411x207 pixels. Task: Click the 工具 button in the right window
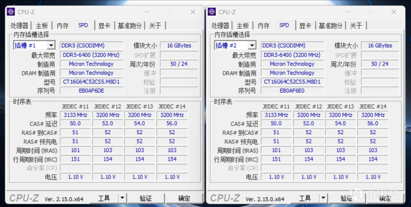305,198
